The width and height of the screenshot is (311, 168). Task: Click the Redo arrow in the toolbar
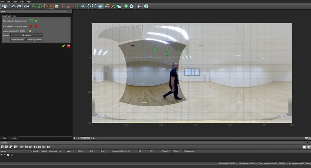click(19, 6)
